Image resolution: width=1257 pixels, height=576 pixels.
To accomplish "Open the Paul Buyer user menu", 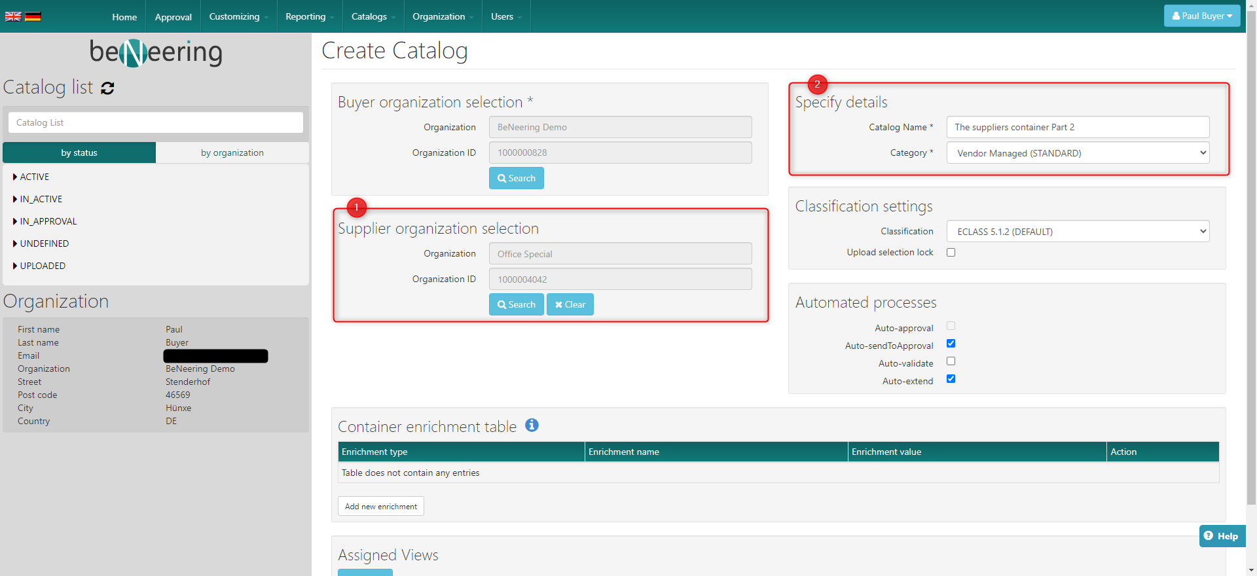I will (1201, 16).
